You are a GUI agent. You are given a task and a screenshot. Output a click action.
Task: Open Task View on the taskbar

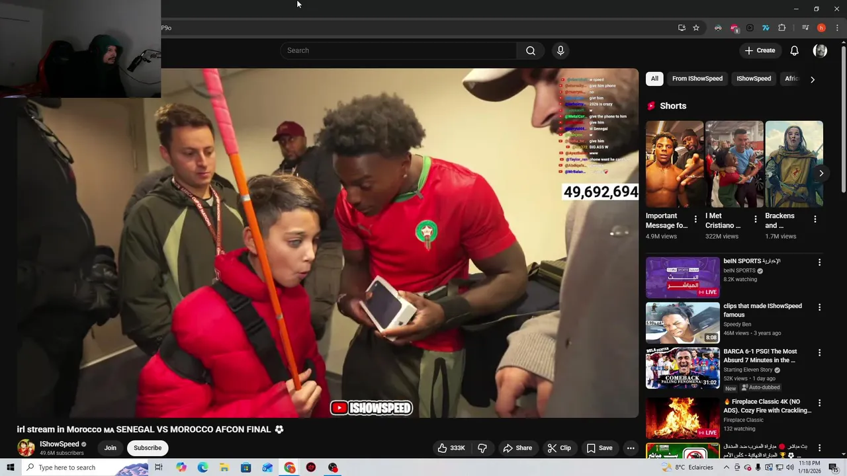tap(159, 467)
